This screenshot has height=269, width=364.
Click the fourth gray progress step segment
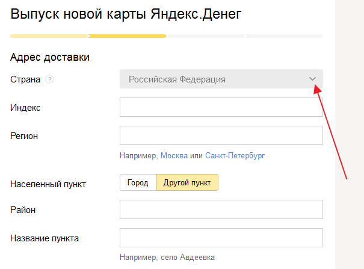click(284, 36)
